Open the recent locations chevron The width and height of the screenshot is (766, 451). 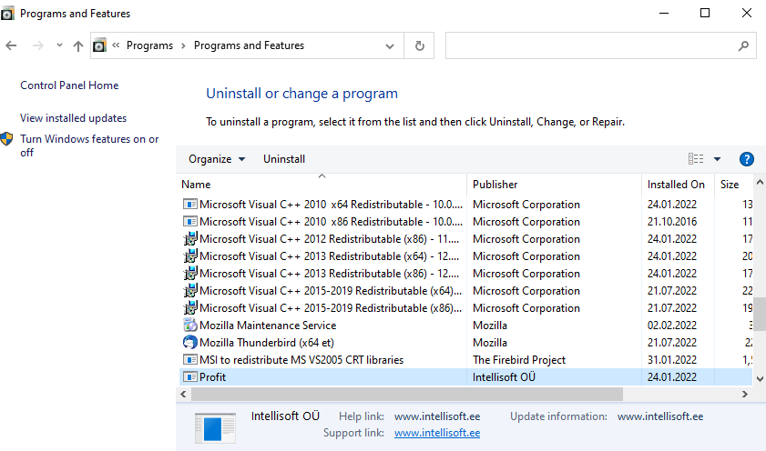(x=59, y=45)
